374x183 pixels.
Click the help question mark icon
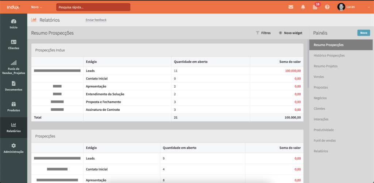click(x=327, y=7)
